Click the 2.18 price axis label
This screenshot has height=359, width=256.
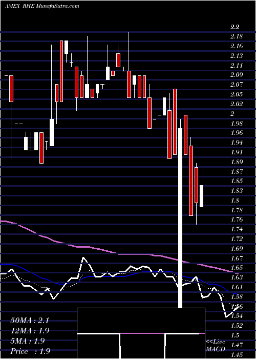237,37
